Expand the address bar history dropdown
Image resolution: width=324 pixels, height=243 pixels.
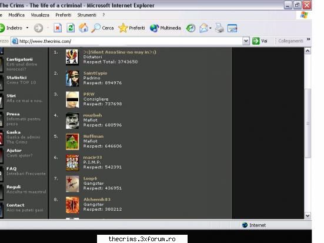(x=246, y=41)
